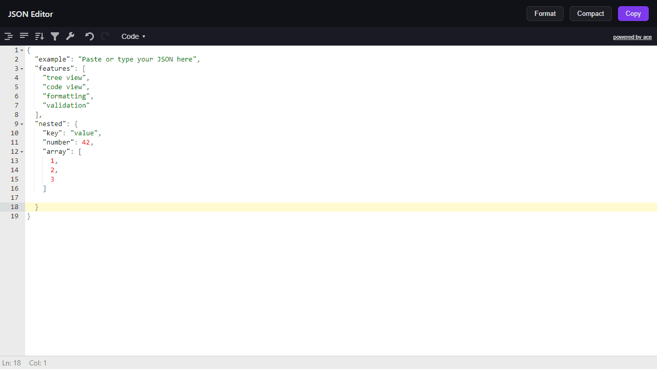This screenshot has width=657, height=369.
Task: Click the redo arrow icon
Action: click(x=105, y=36)
